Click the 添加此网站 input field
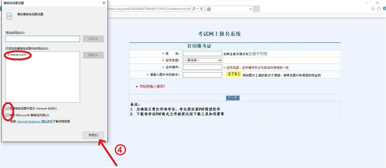 (42, 38)
